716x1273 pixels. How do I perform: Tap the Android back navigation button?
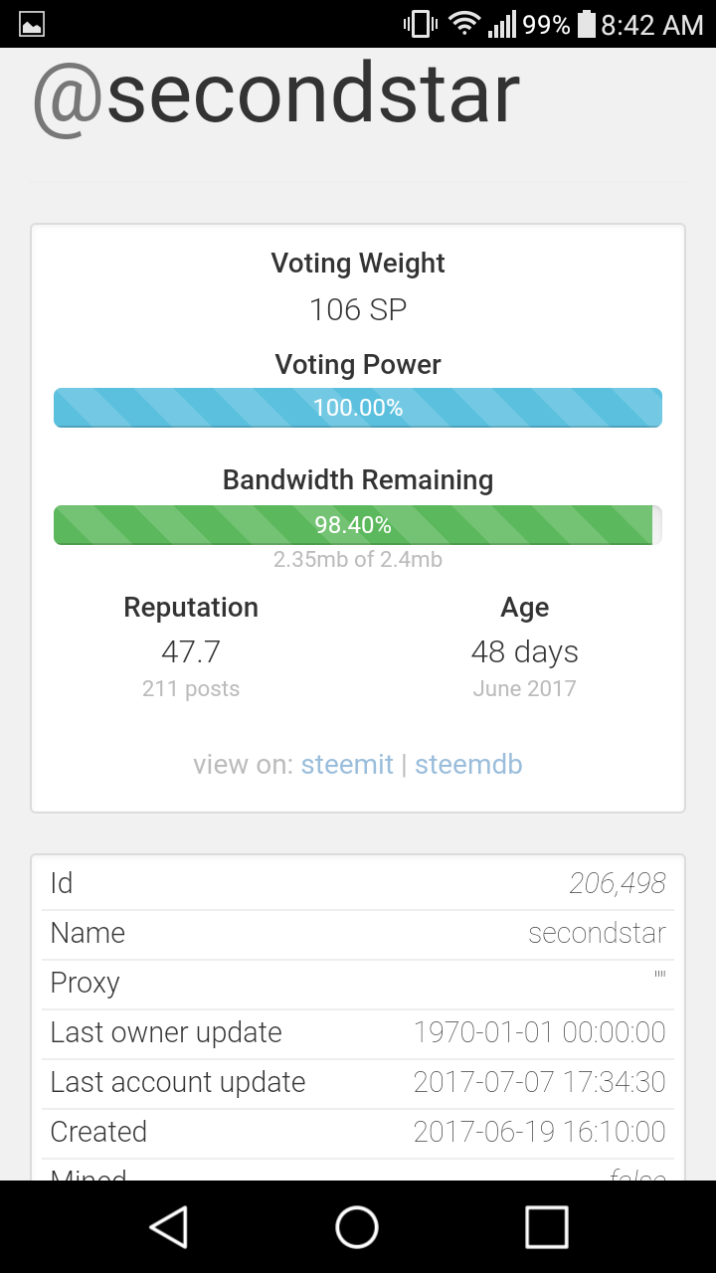tap(169, 1226)
